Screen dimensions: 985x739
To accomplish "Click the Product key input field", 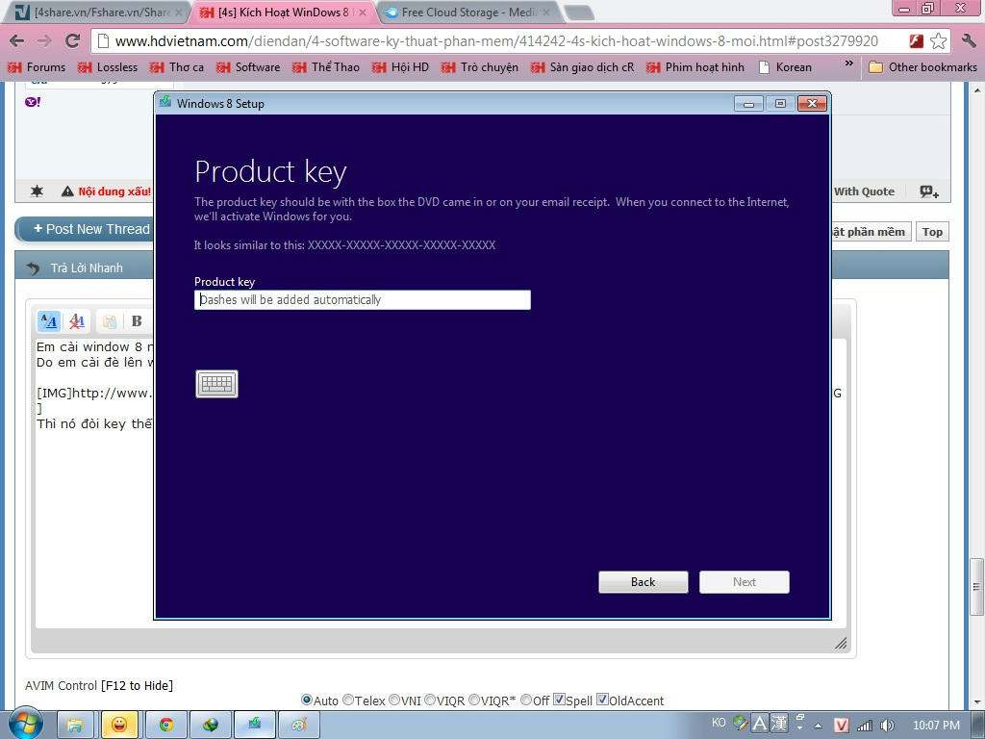I will pos(363,300).
